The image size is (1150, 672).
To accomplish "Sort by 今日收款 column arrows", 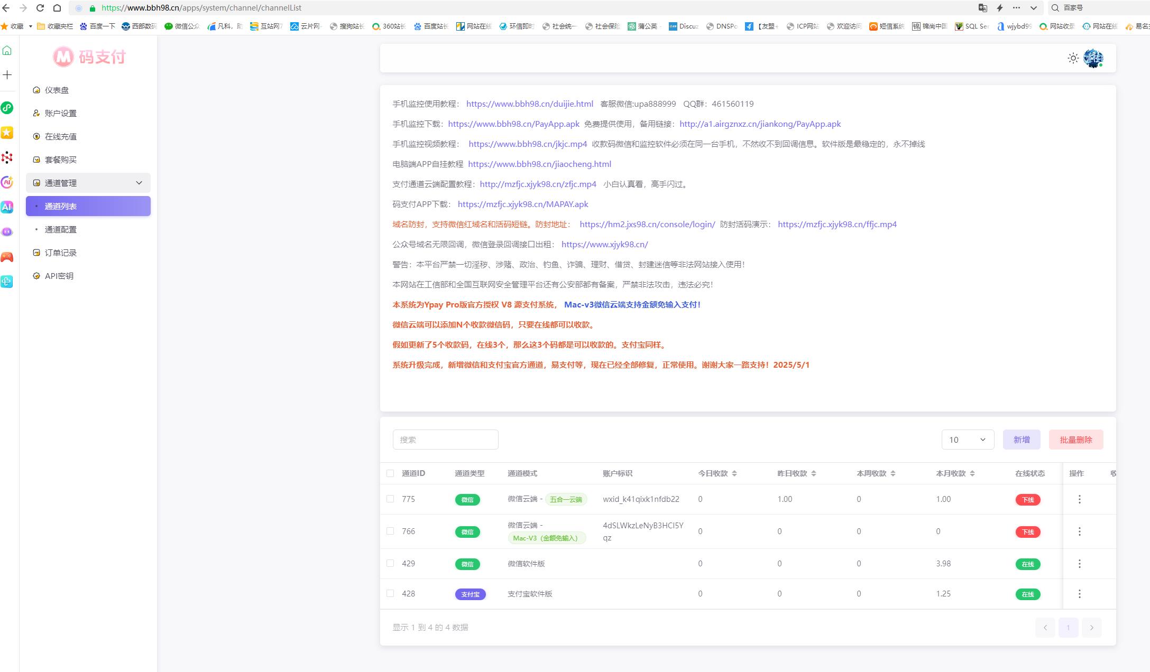I will point(734,473).
